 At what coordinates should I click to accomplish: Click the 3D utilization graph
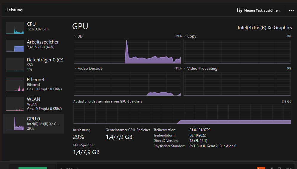[x=127, y=52]
